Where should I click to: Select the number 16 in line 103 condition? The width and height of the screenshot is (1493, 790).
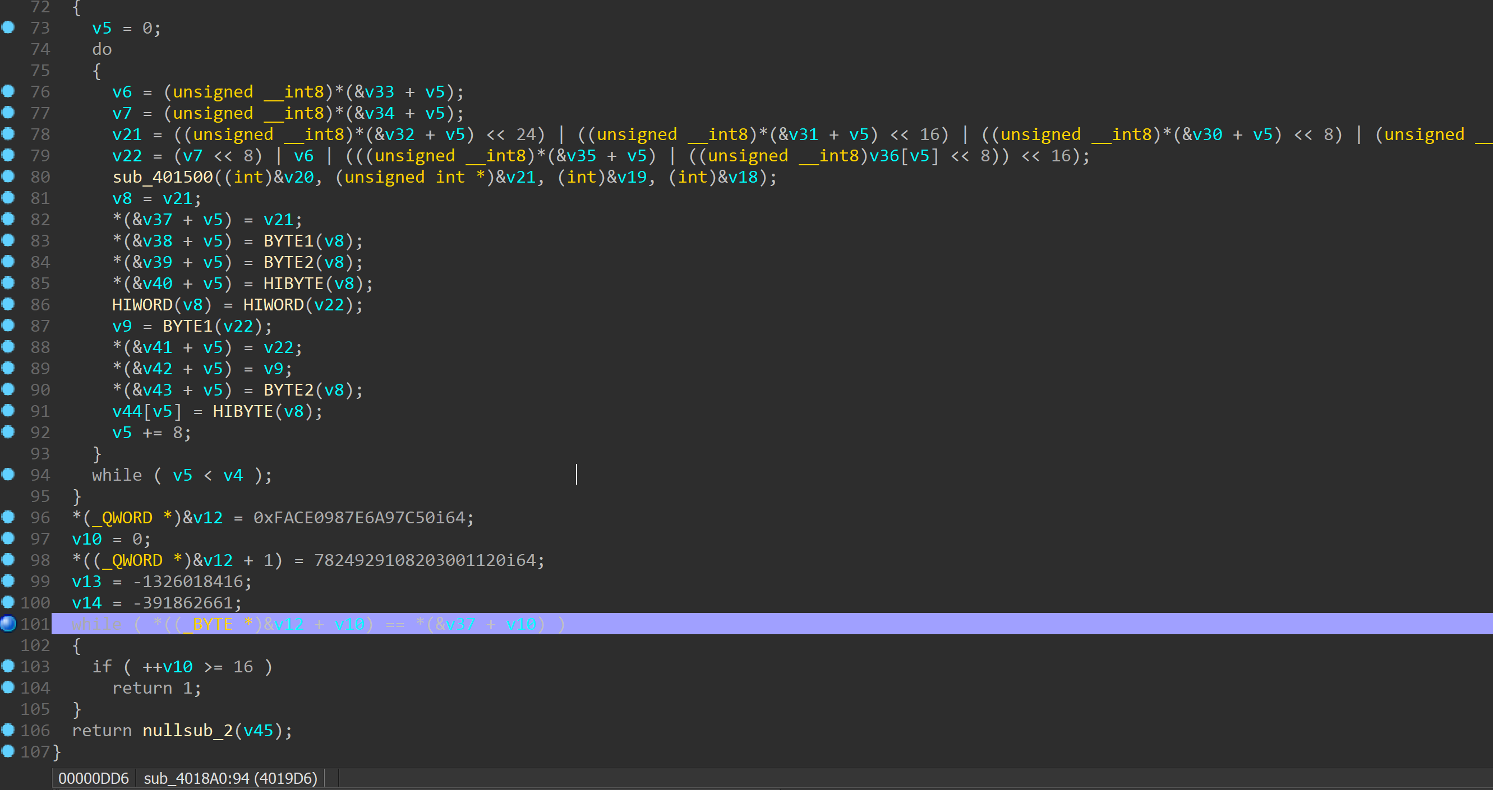pyautogui.click(x=243, y=667)
